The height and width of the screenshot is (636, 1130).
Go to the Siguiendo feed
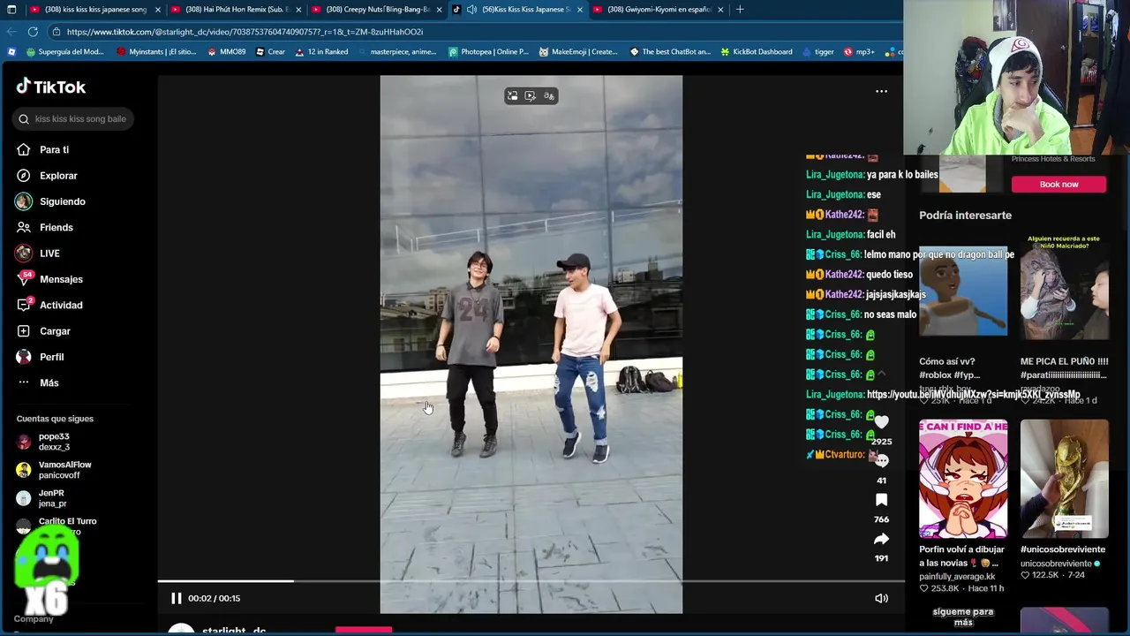[62, 201]
